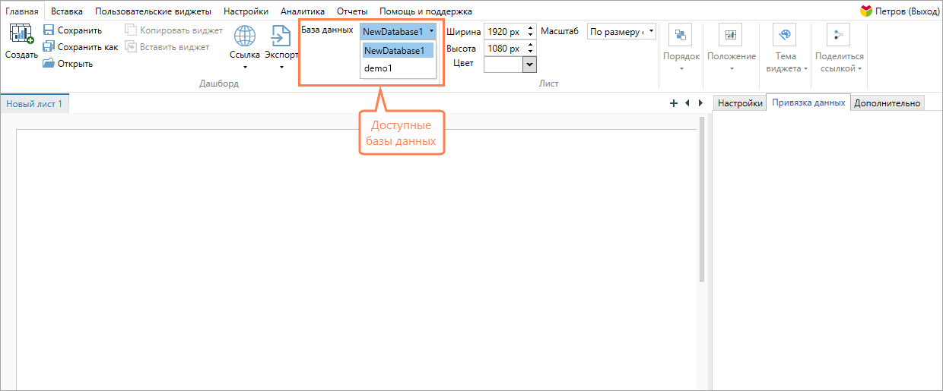The image size is (943, 391).
Task: Open a file with Открыть
Action: pos(68,64)
